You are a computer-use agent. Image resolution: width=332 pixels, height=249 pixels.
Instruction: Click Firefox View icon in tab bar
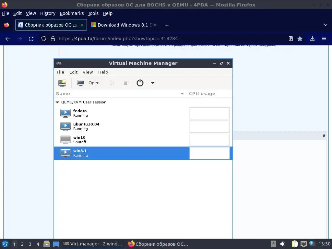tap(6, 25)
